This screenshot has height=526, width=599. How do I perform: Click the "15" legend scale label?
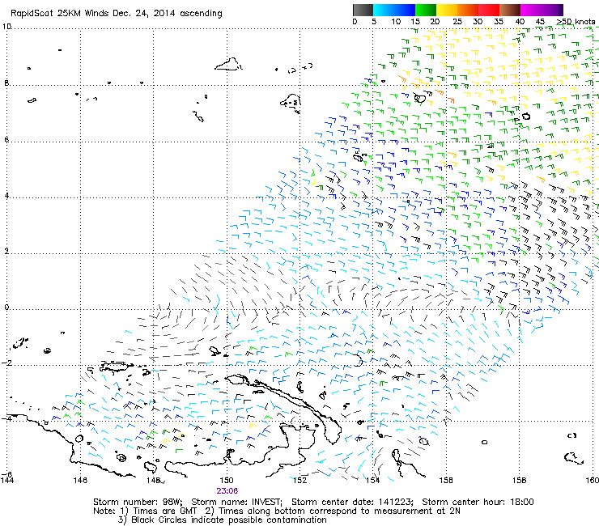pyautogui.click(x=415, y=22)
